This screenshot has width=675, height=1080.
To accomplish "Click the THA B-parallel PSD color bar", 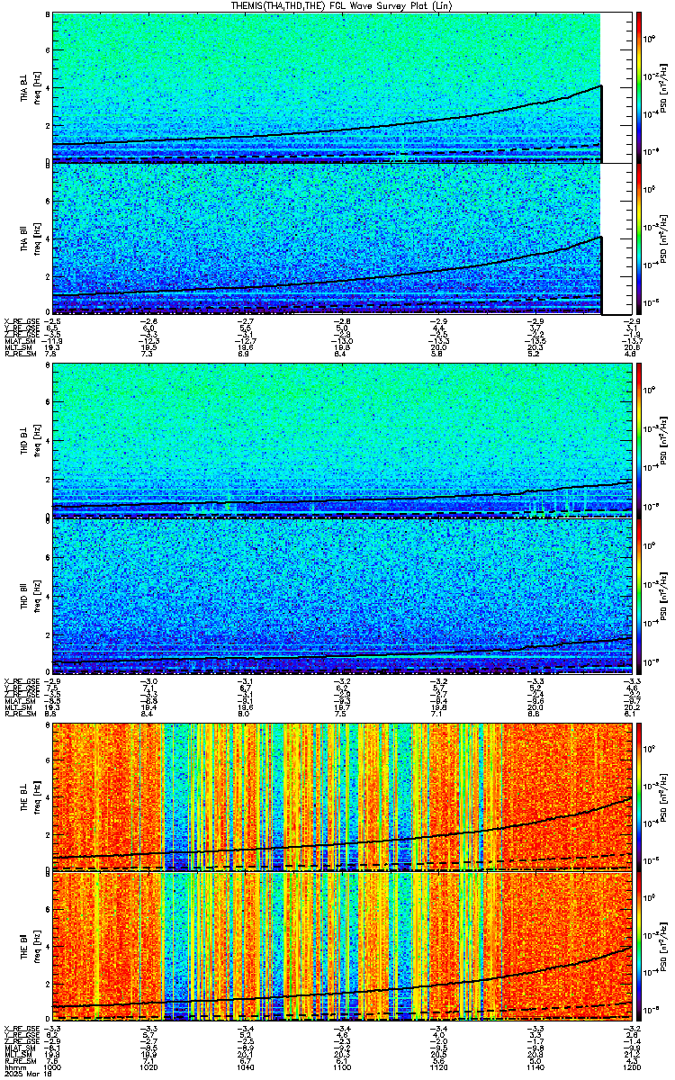I will pos(639,238).
